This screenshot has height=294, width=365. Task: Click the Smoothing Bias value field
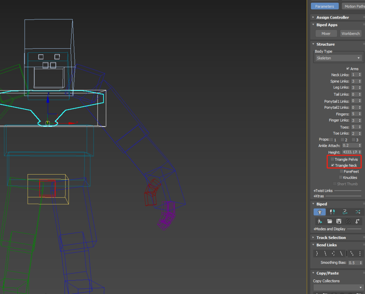click(x=354, y=263)
